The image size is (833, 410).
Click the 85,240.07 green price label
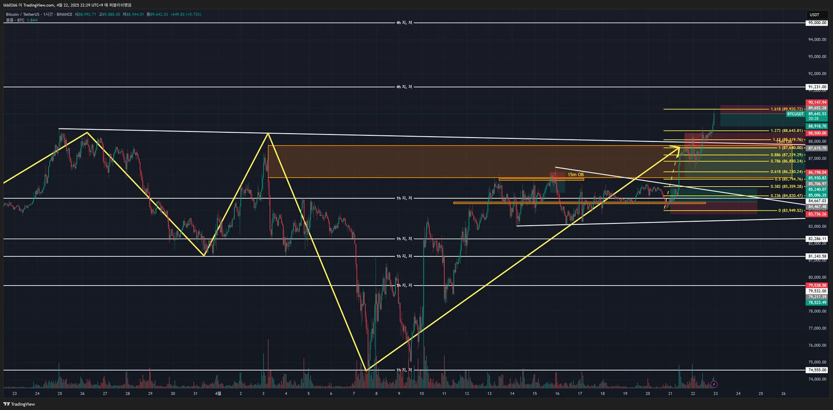click(x=817, y=190)
